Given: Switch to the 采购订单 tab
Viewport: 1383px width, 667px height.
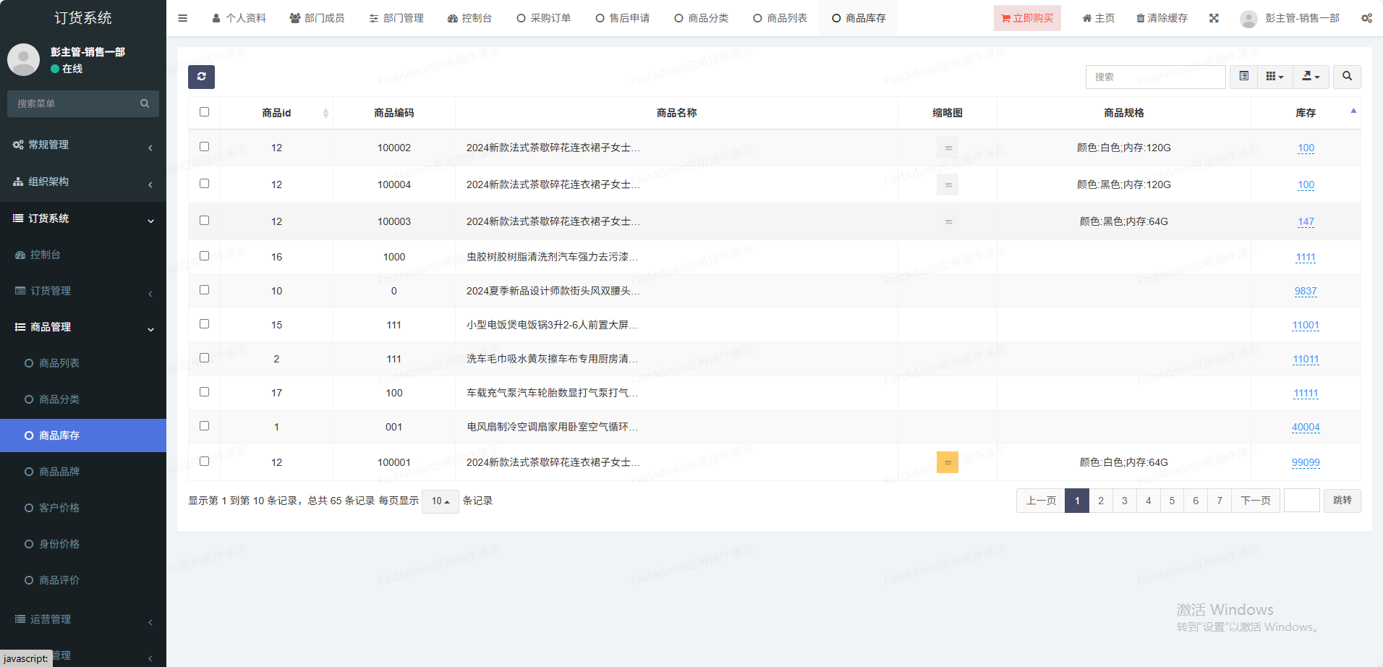Looking at the screenshot, I should [544, 18].
